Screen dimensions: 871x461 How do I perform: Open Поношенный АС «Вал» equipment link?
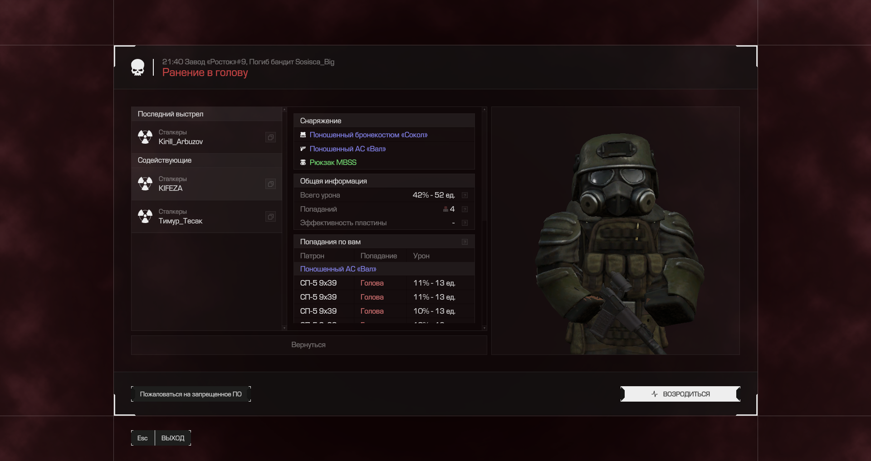[x=347, y=149]
